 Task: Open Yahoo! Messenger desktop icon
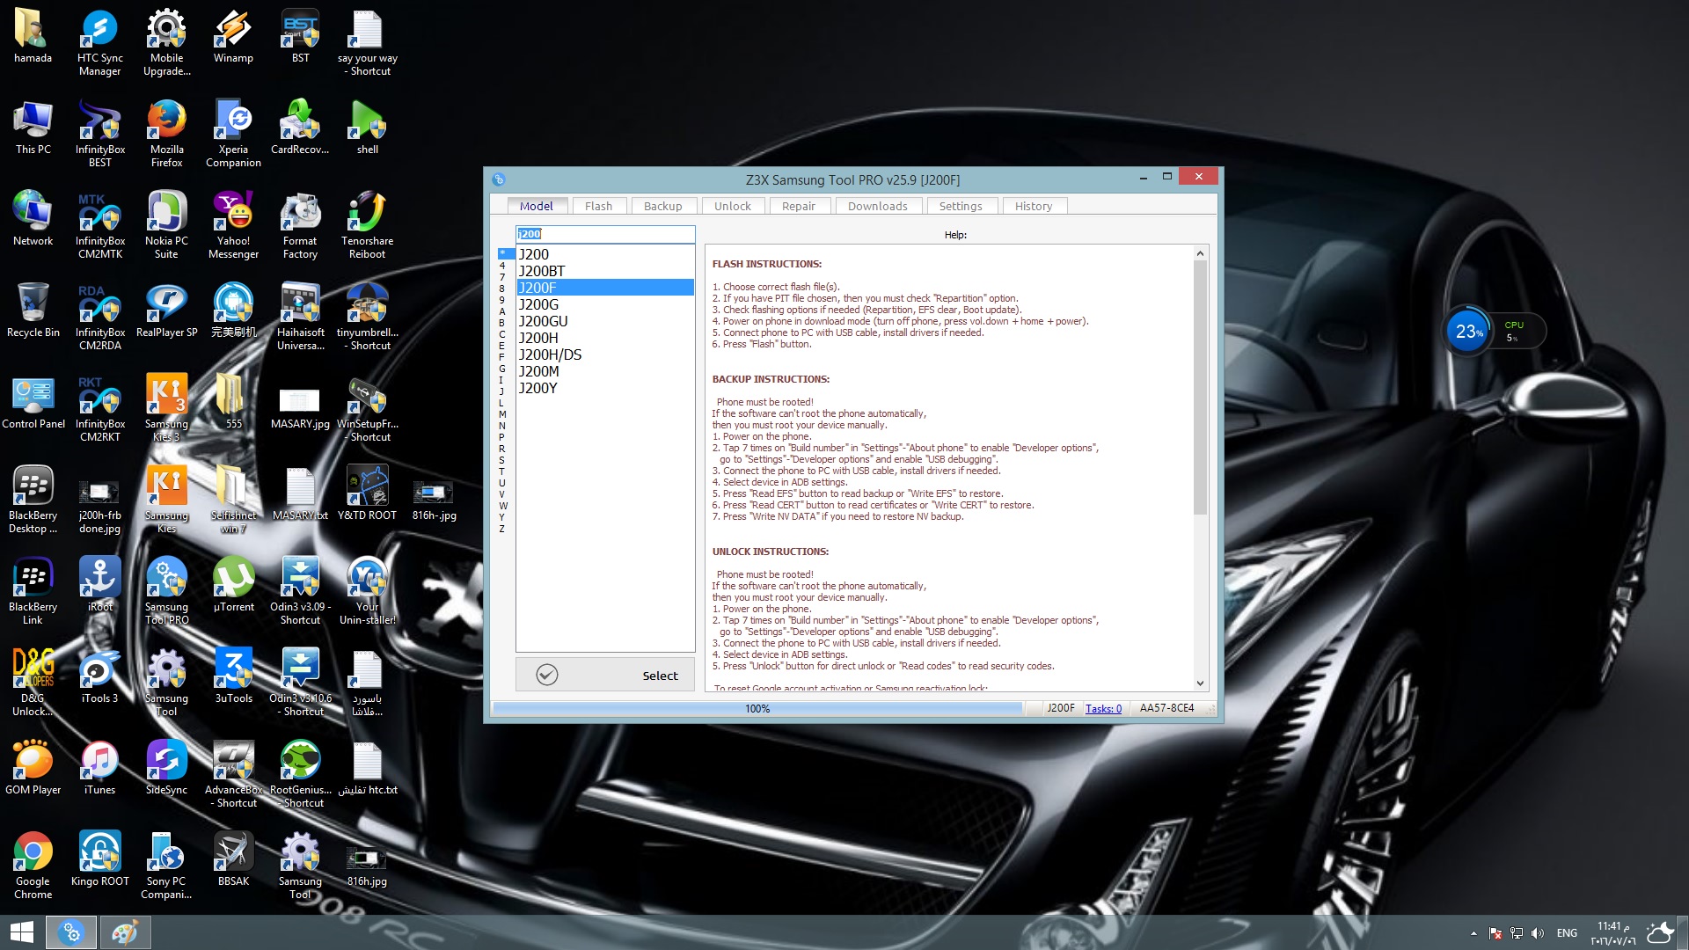[233, 226]
